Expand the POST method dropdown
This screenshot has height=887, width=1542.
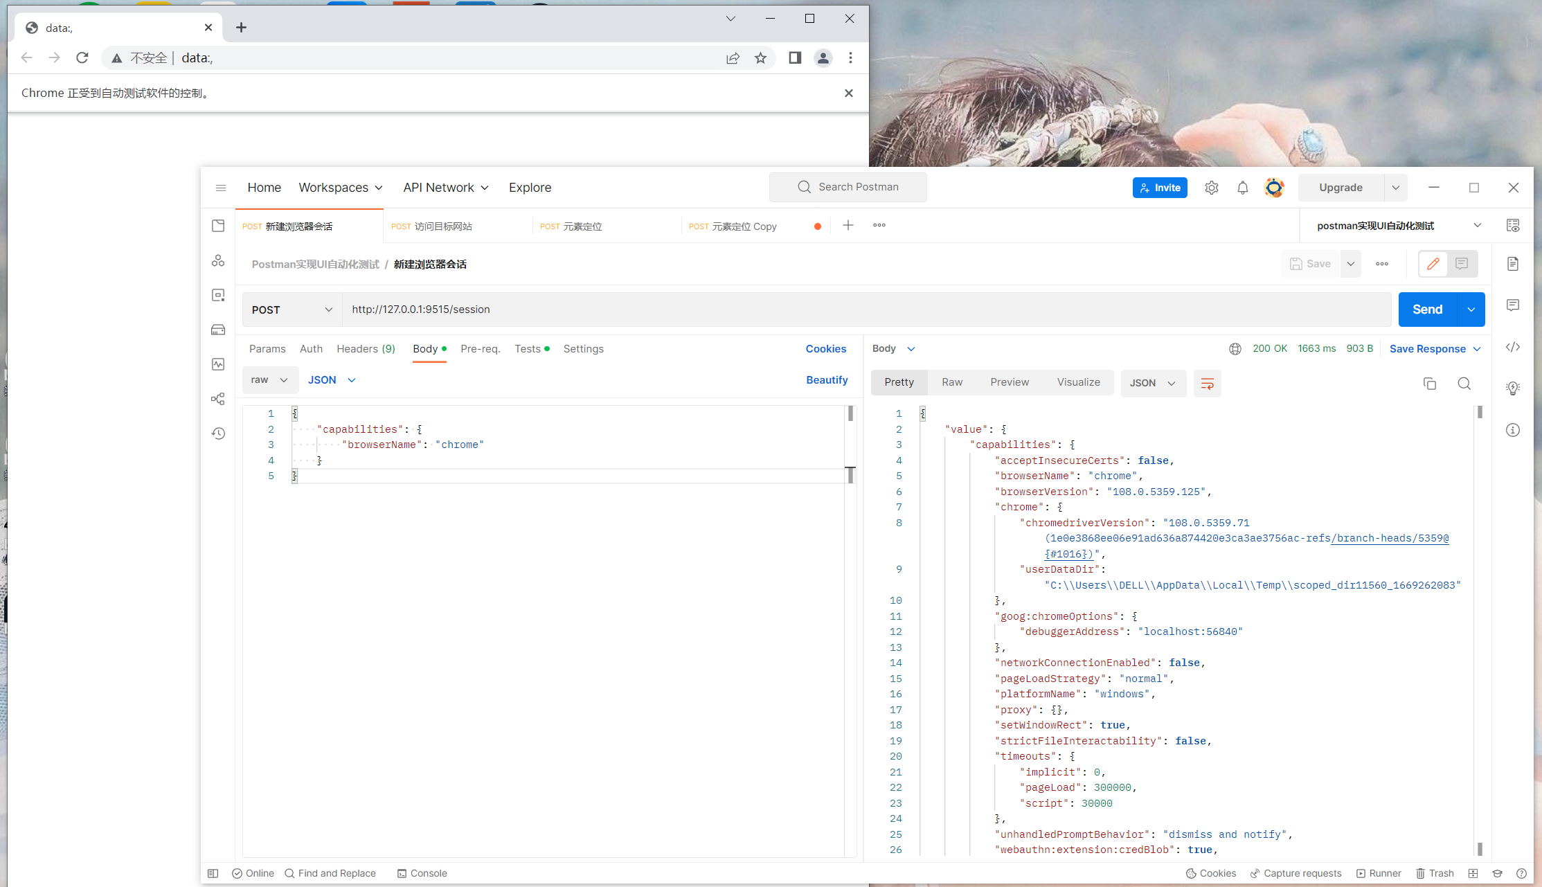pos(292,310)
